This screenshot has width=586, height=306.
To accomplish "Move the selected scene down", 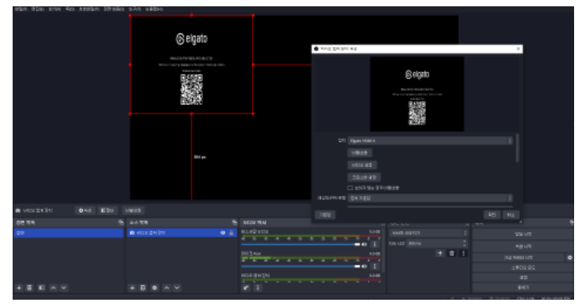I will pos(64,288).
